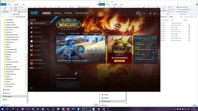The width and height of the screenshot is (198, 111).
Task: Click Invertir selección in right Explorer
Action: tap(182, 12)
